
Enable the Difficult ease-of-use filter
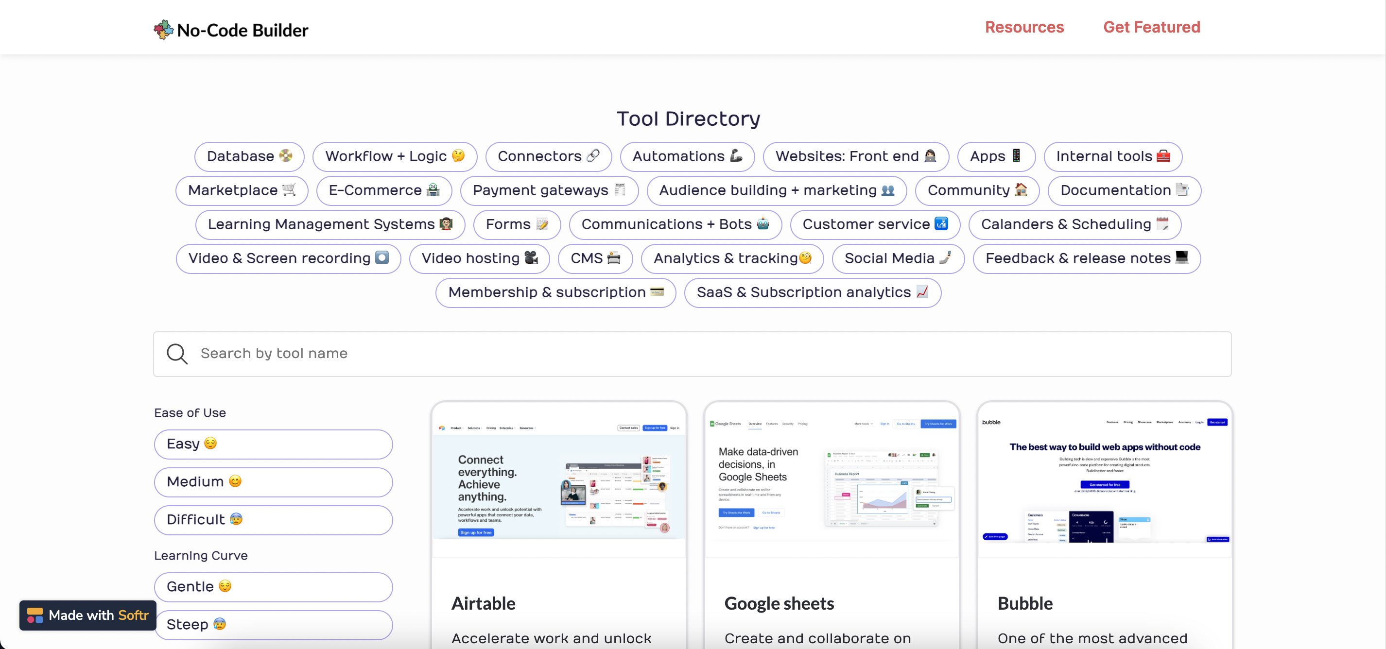(273, 520)
